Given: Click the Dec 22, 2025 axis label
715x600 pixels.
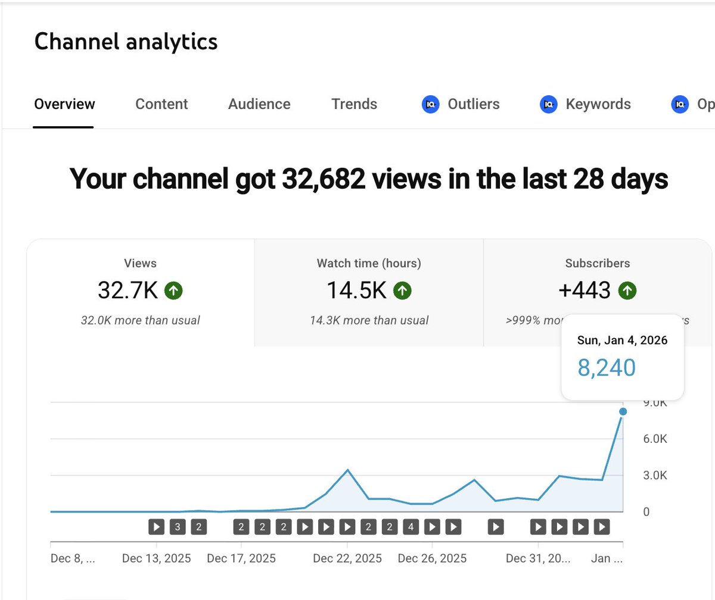Looking at the screenshot, I should (347, 559).
